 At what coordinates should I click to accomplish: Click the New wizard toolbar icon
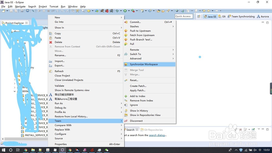click(4, 11)
